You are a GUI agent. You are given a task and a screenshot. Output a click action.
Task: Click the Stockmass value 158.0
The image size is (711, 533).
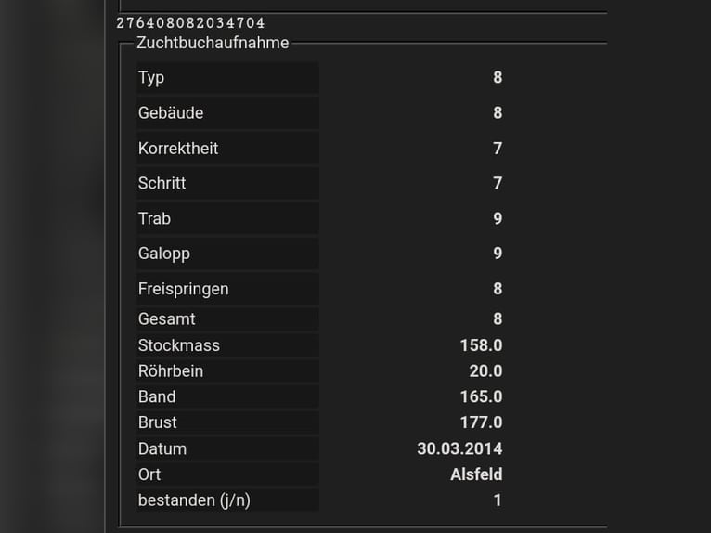pyautogui.click(x=481, y=345)
